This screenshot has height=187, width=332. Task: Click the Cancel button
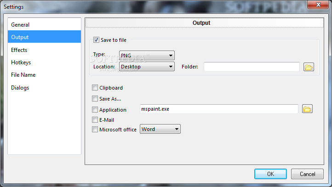point(307,174)
